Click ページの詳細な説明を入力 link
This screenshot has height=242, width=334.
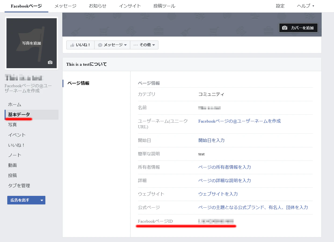(x=224, y=181)
